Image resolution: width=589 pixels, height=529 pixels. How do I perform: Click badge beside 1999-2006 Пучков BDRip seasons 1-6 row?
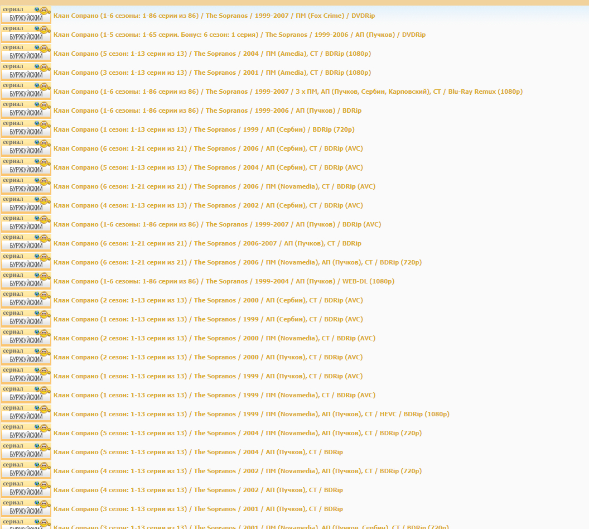pyautogui.click(x=26, y=110)
